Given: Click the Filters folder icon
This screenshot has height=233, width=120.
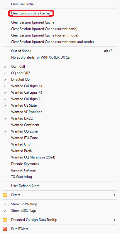Looking at the screenshot, I should 5,195.
